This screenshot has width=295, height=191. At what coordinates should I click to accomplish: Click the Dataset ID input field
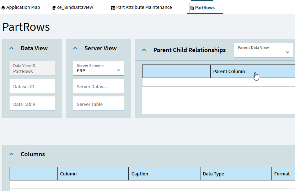32,86
